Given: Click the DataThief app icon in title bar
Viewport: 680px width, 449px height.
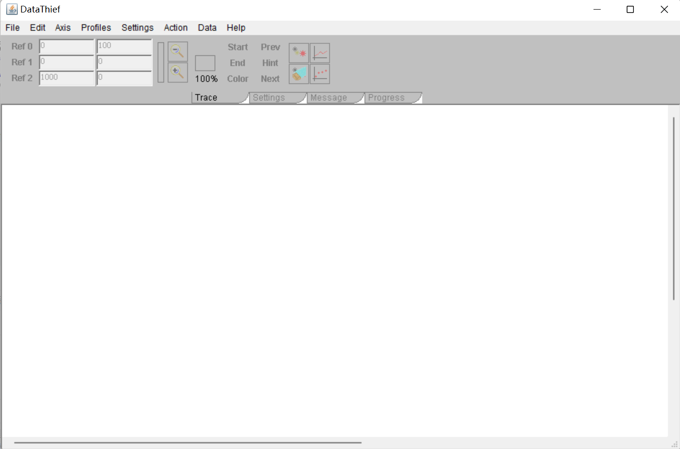Looking at the screenshot, I should coord(12,9).
